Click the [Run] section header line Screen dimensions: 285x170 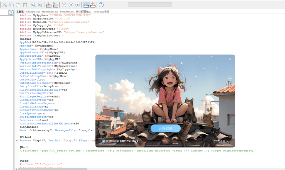click(24, 147)
